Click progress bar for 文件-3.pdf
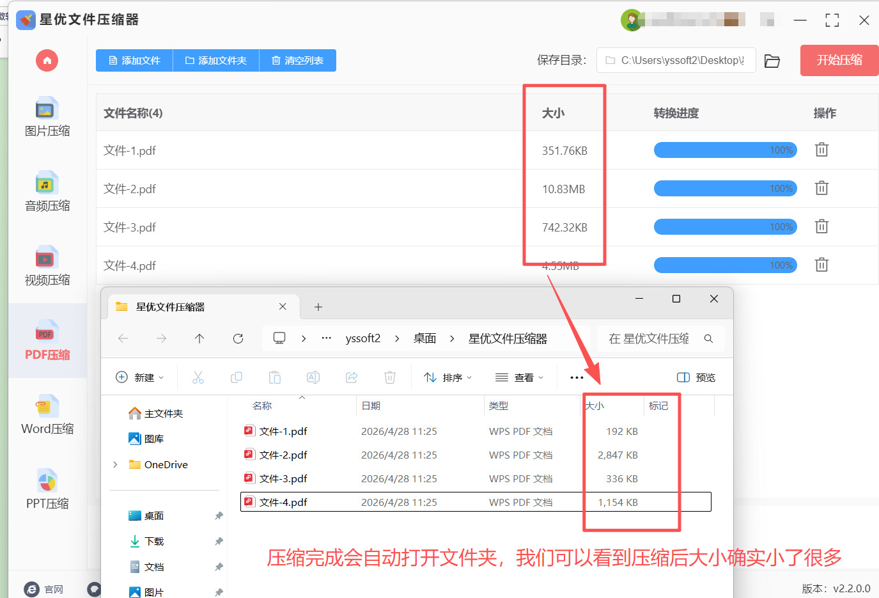This screenshot has height=598, width=879. [x=725, y=227]
